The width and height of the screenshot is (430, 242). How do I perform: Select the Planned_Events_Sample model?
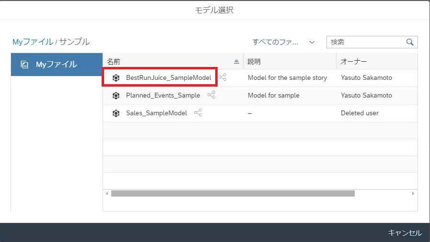tap(163, 96)
